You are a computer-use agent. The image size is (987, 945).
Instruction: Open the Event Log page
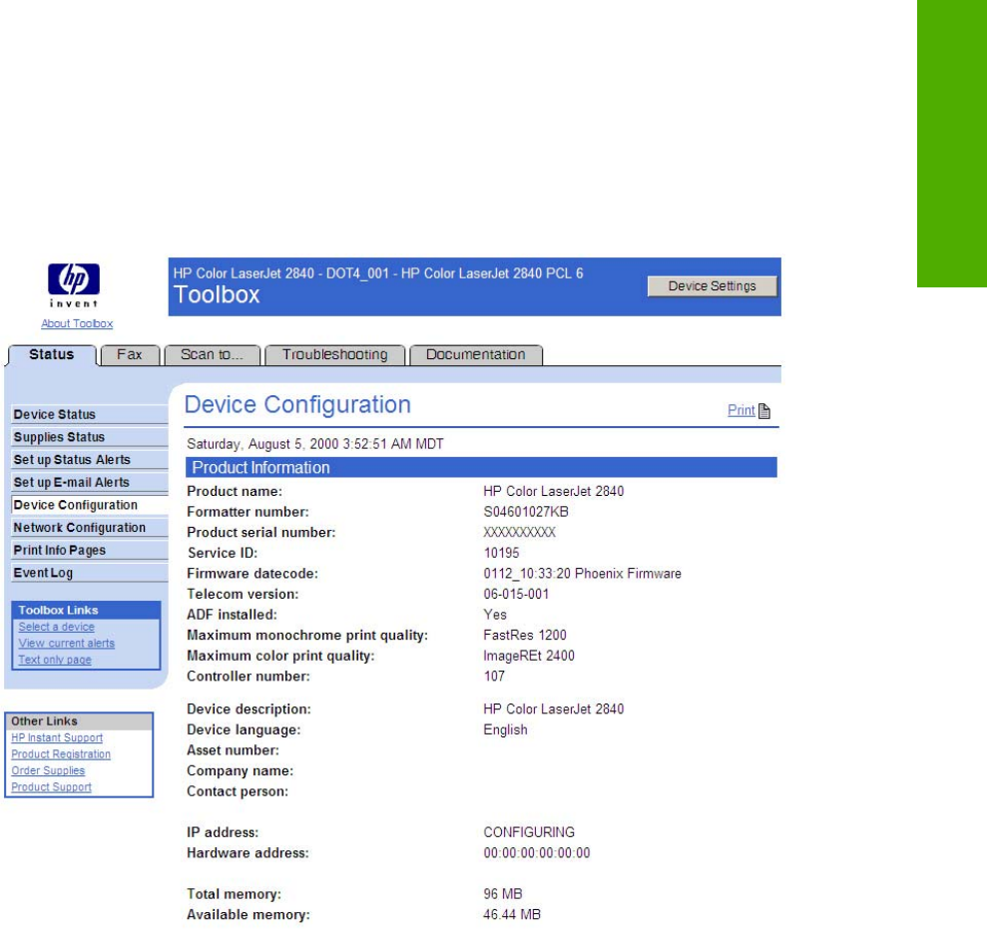pyautogui.click(x=90, y=573)
